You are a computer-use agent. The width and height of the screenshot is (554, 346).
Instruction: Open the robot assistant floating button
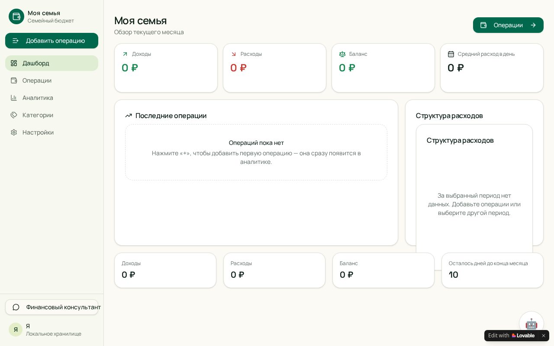531,324
